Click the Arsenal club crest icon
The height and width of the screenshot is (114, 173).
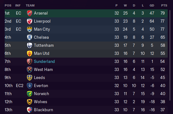pyautogui.click(x=30, y=13)
